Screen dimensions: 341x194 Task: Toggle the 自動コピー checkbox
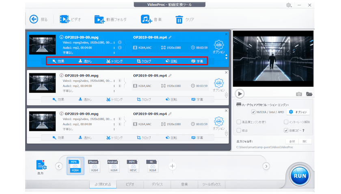286,130
